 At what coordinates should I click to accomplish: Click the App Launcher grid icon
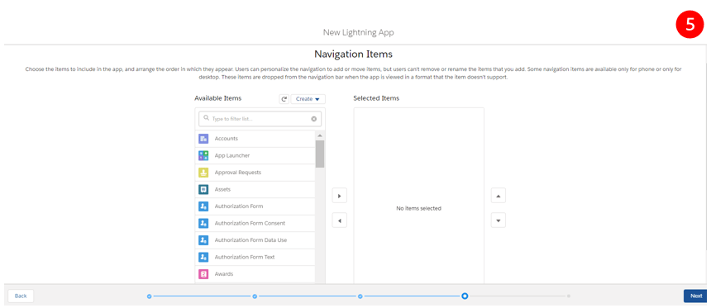click(x=203, y=155)
